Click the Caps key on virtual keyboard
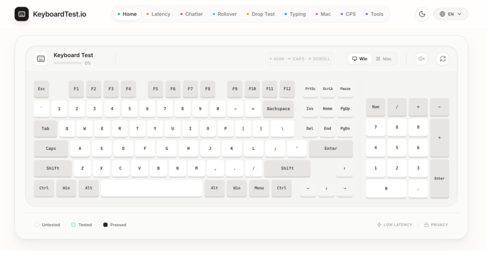Image resolution: width=487 pixels, height=254 pixels. (x=51, y=148)
